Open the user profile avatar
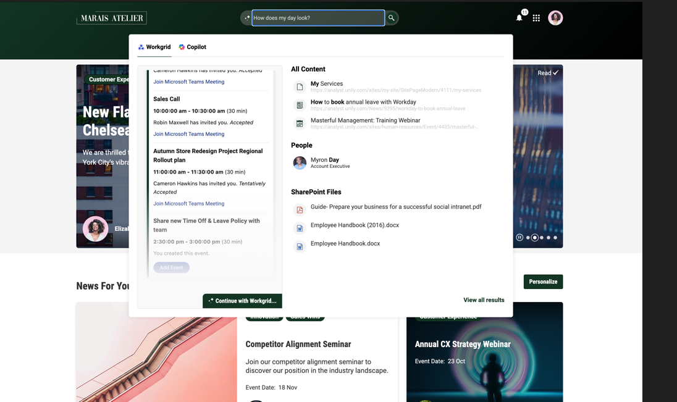Image resolution: width=677 pixels, height=402 pixels. (555, 18)
